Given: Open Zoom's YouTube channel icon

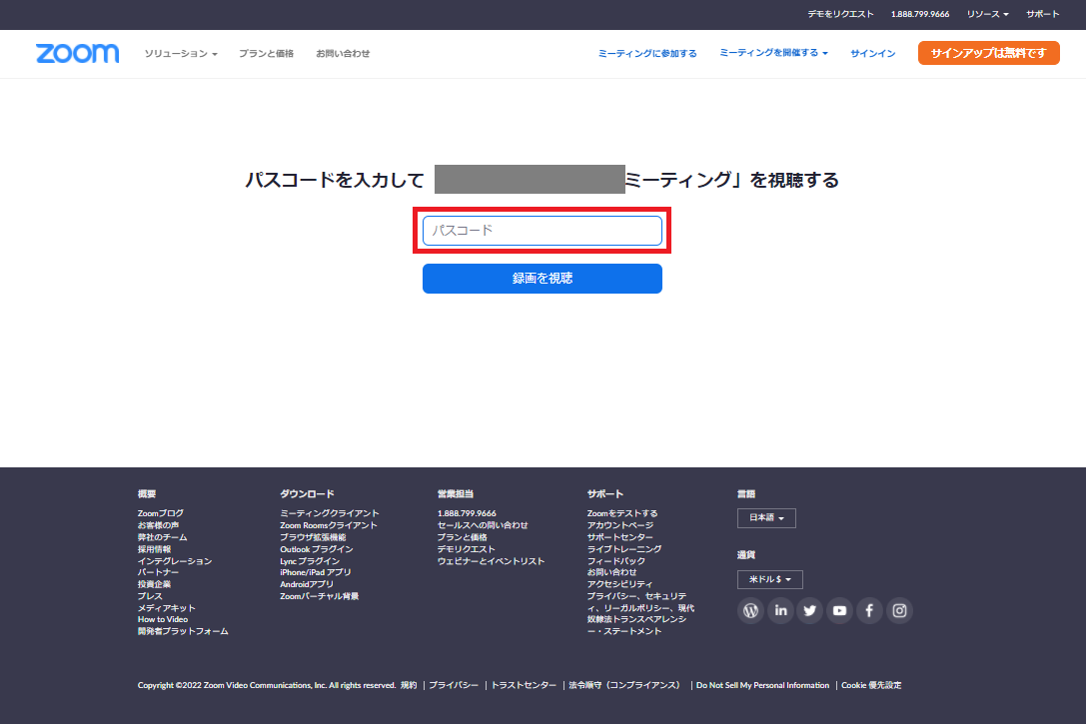Looking at the screenshot, I should [840, 610].
